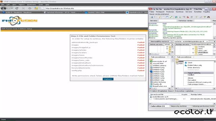Image resolution: width=216 pixels, height=121 pixels.
Task: Open FileZilla Redaguoti menu
Action: tap(160, 12)
